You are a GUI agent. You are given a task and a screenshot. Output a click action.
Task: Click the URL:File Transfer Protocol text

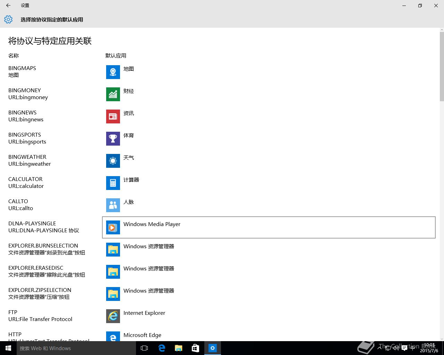[x=40, y=319]
